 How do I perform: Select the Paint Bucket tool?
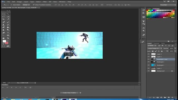8,27
